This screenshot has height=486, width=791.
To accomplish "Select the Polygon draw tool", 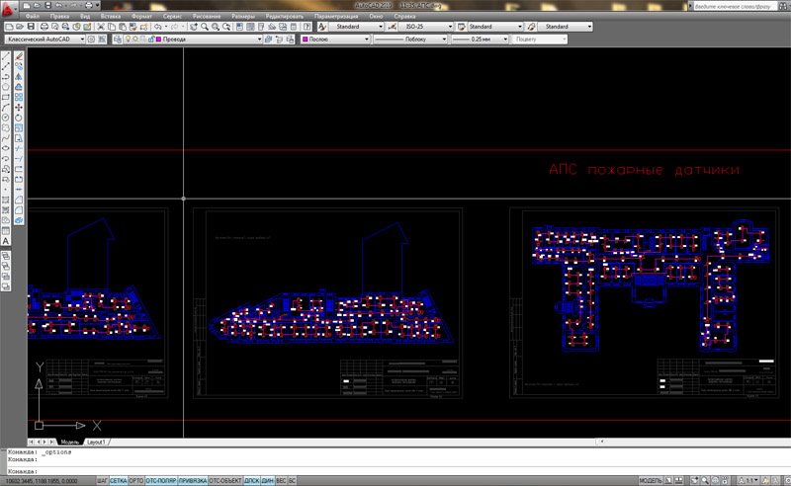I will [x=6, y=87].
